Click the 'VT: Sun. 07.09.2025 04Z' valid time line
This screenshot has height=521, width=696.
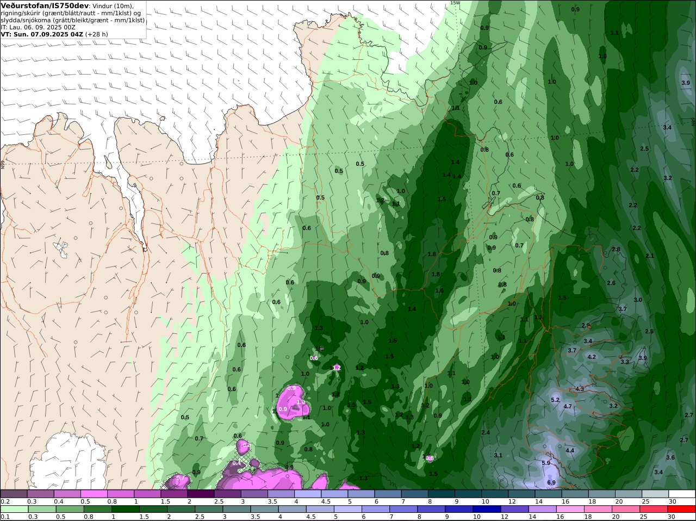pyautogui.click(x=42, y=34)
